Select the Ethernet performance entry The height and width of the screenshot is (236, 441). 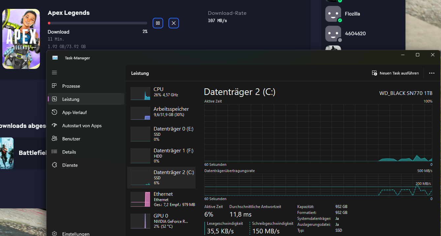coord(161,199)
